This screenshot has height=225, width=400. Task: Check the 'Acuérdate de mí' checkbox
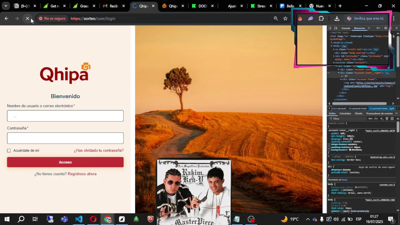[9, 151]
